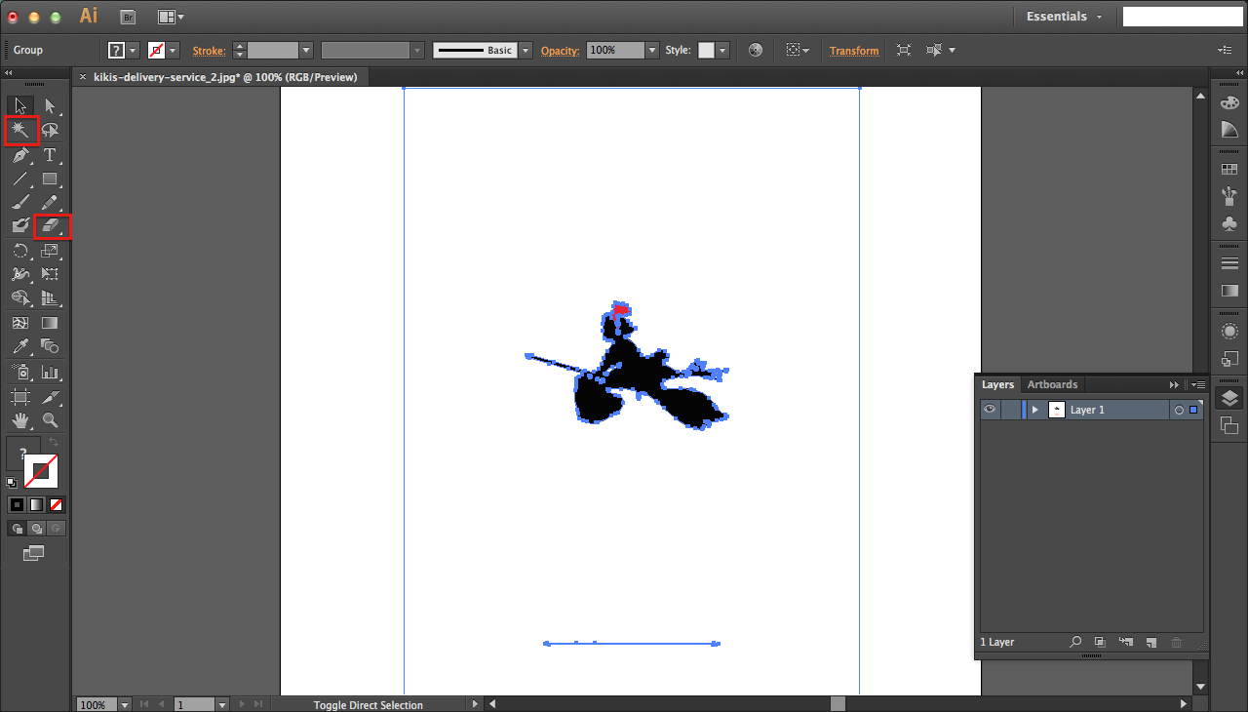Open the Symbols panel from the dock
This screenshot has height=712, width=1248.
click(1229, 223)
